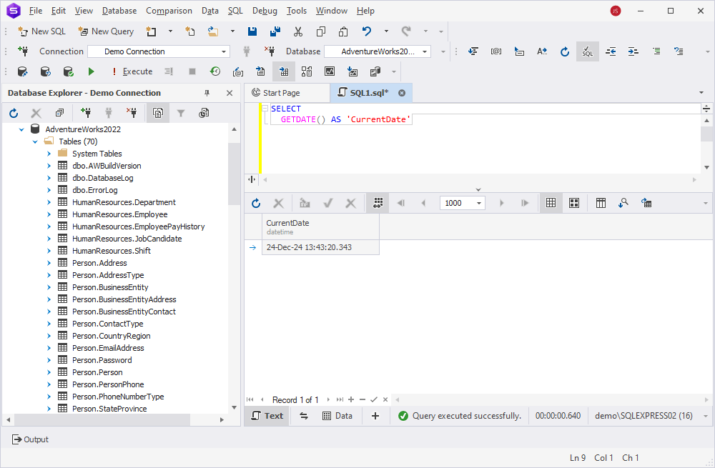715x468 pixels.
Task: Click the Save icon in toolbar
Action: tap(252, 31)
